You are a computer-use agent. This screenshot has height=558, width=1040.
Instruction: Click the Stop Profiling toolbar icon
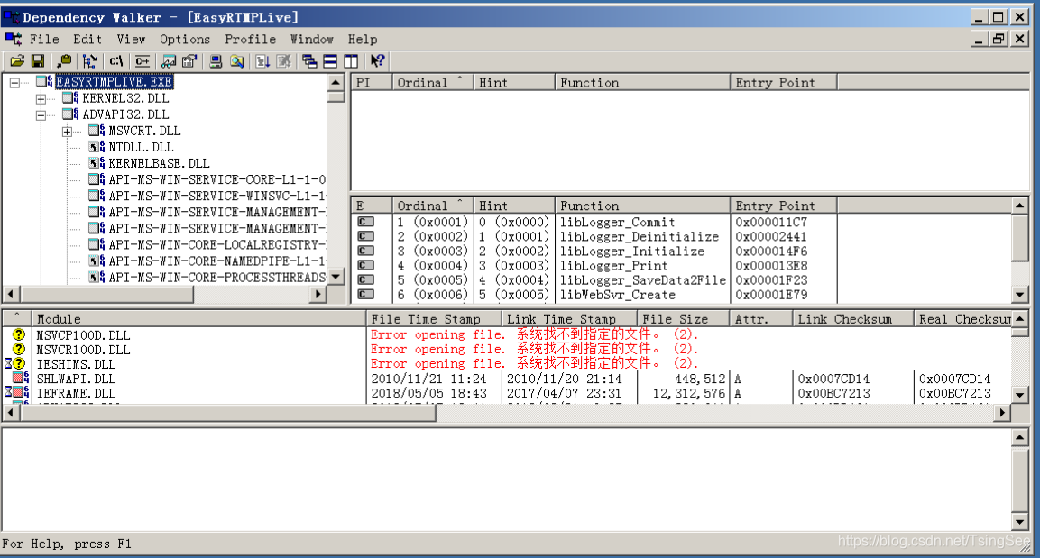(x=284, y=61)
